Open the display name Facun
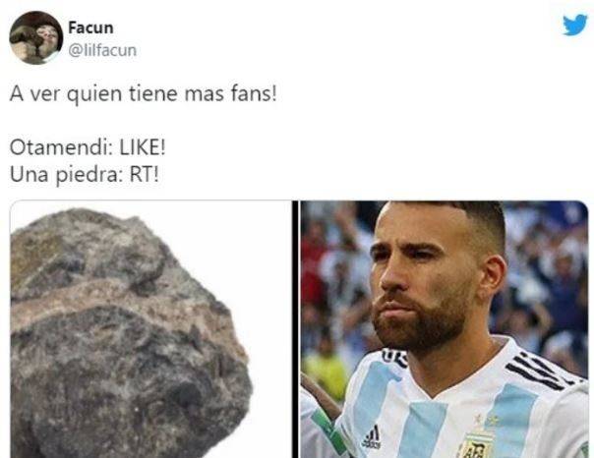594x458 pixels. coord(90,28)
